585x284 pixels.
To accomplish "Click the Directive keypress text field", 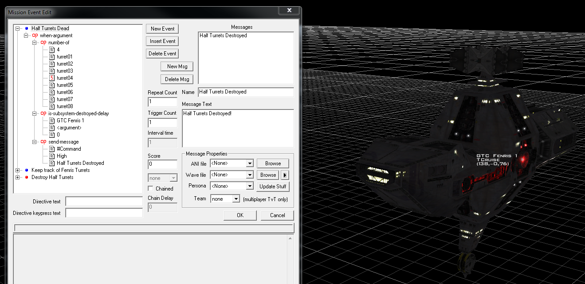I will (x=104, y=213).
